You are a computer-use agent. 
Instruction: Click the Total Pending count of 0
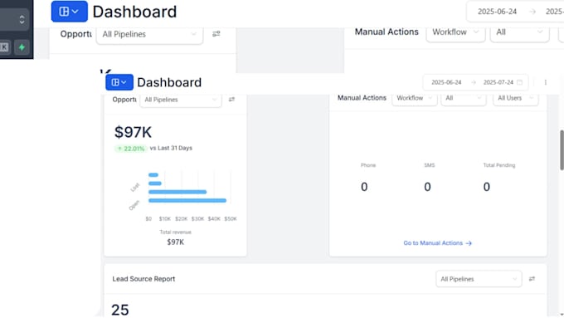[486, 187]
